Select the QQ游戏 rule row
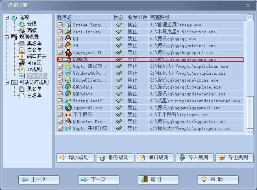Screen dimensions: 257x190 click(150, 59)
